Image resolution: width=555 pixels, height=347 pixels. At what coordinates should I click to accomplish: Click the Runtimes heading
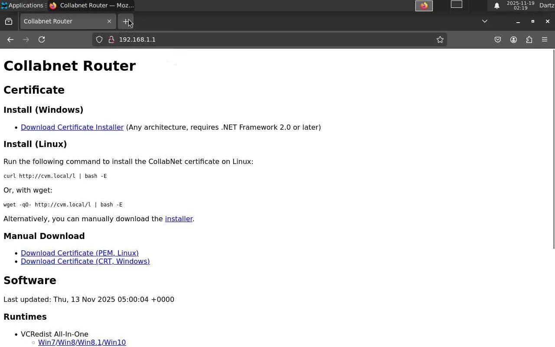coord(25,317)
